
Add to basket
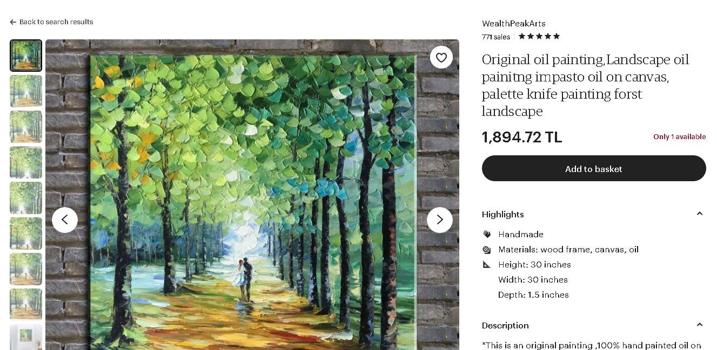coord(594,168)
